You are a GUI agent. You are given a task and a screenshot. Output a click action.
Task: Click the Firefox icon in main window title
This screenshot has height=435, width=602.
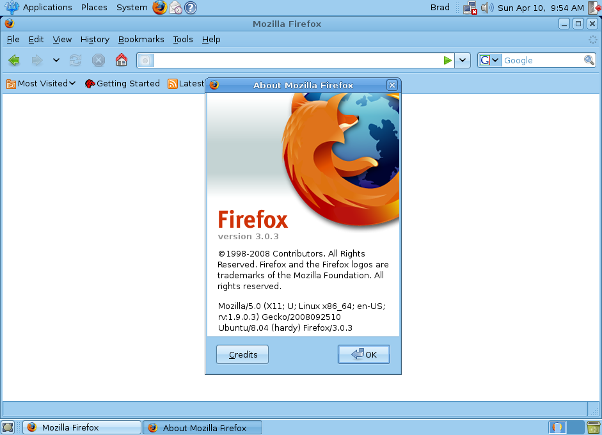(x=10, y=24)
